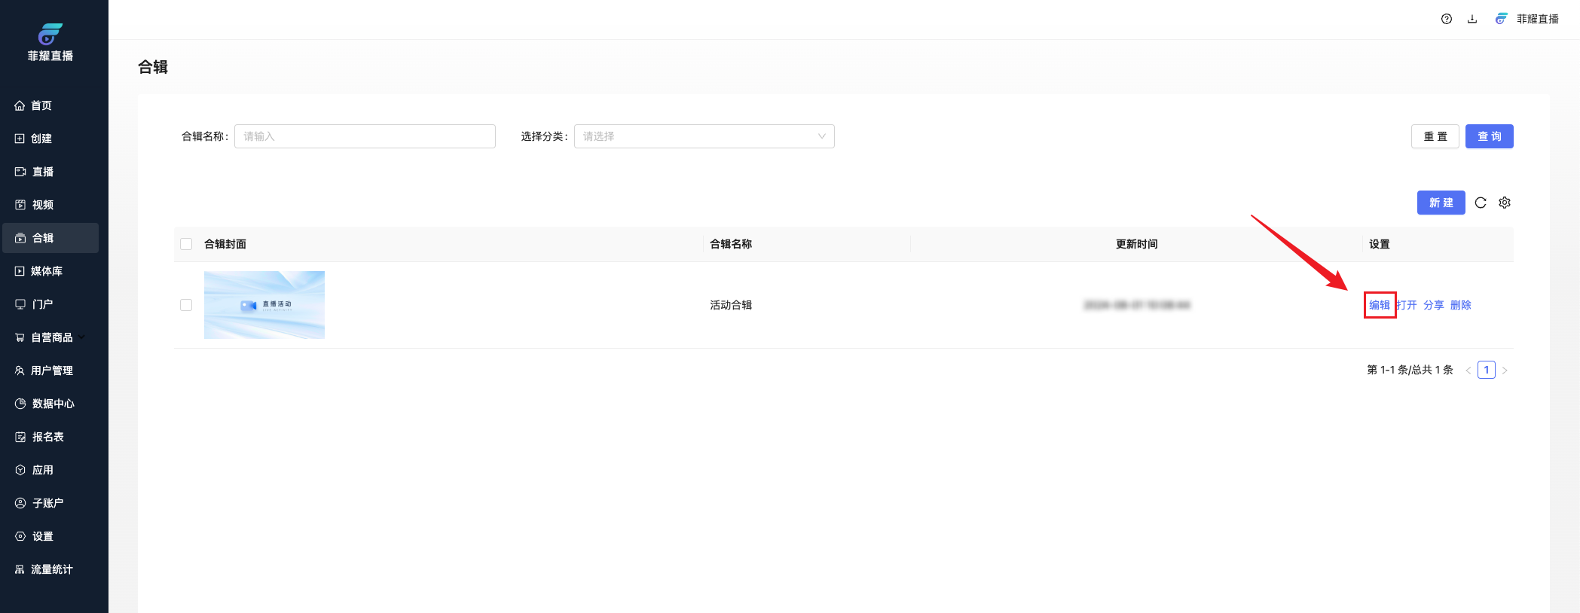Click the 编辑 link for 活动合辑
Image resolution: width=1580 pixels, height=613 pixels.
(1379, 305)
